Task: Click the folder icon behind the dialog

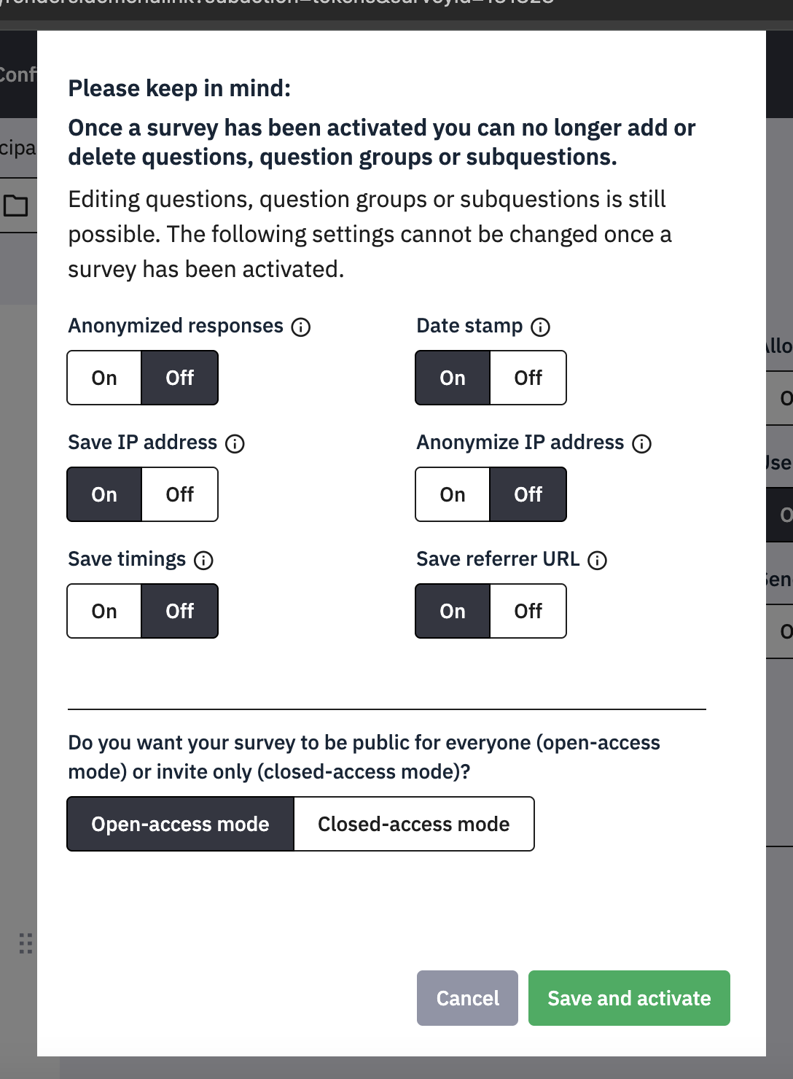Action: (x=16, y=206)
